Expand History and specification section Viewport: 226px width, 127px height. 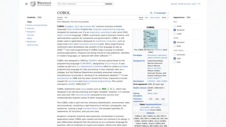click(26, 25)
